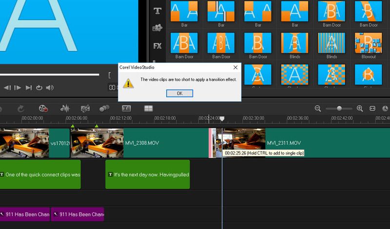
Task: Open the Title library panel
Action: [157, 11]
